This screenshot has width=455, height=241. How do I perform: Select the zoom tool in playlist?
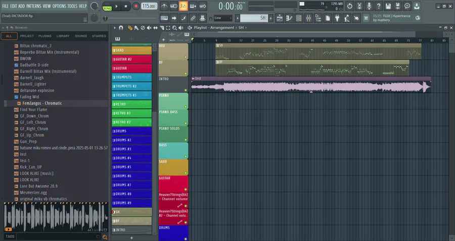pos(174,28)
